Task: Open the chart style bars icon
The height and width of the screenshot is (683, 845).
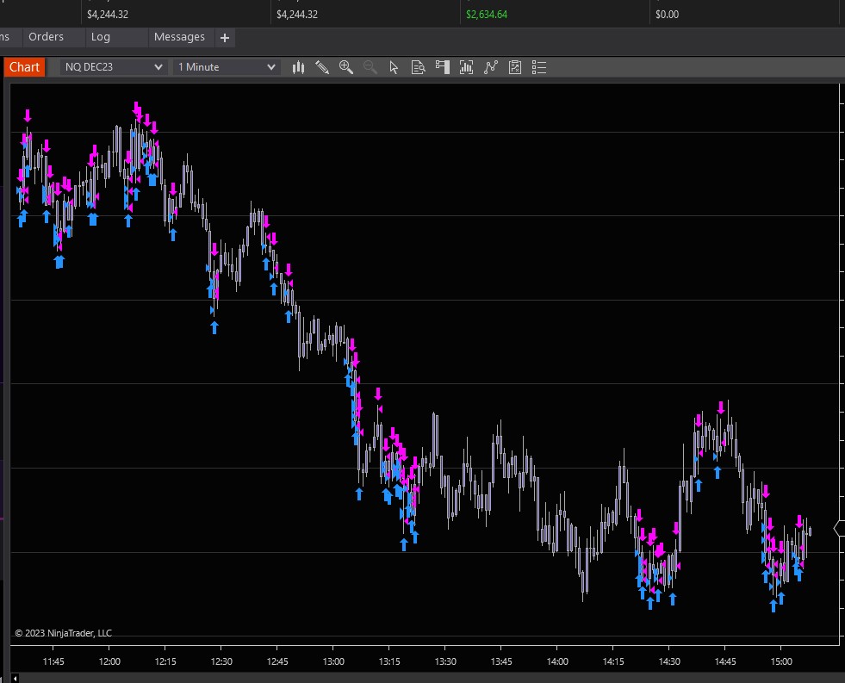Action: point(299,67)
